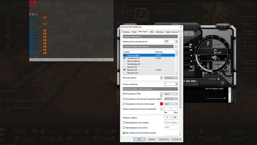Toggle Переопределить имя графика checkbox
The image size is (257, 145).
point(124,122)
